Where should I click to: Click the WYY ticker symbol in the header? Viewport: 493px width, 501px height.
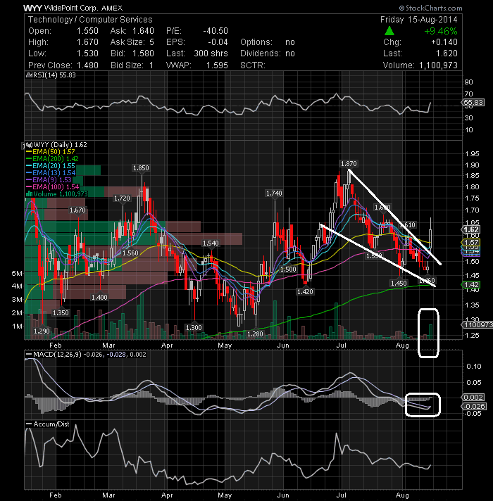(32, 8)
